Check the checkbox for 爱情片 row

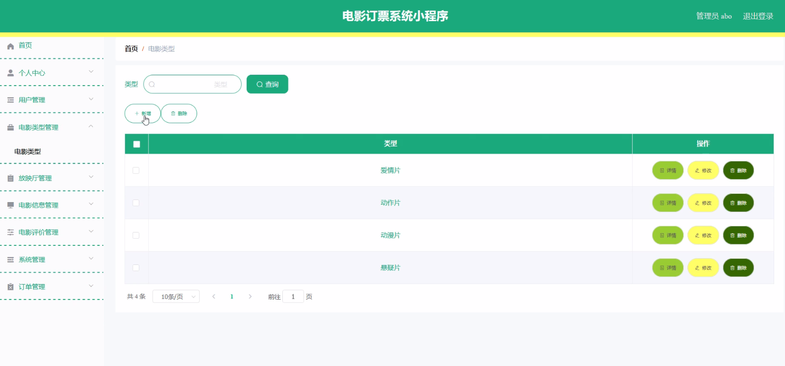click(x=136, y=170)
